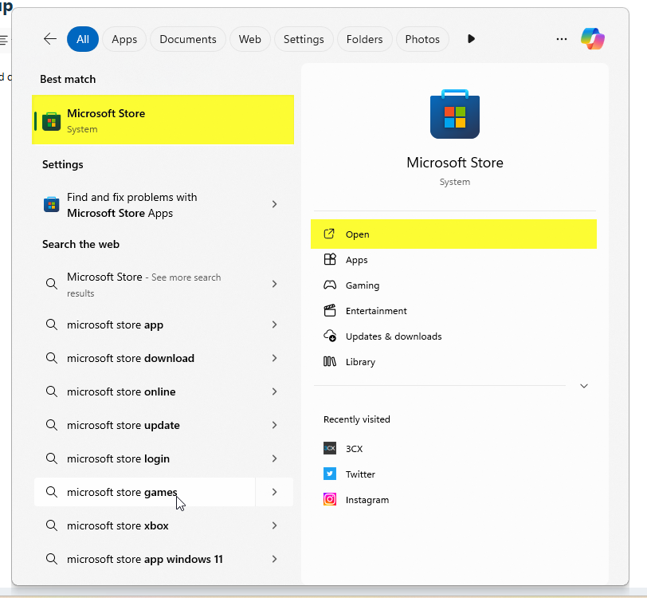Open the three-dots more options menu
647x598 pixels.
562,39
